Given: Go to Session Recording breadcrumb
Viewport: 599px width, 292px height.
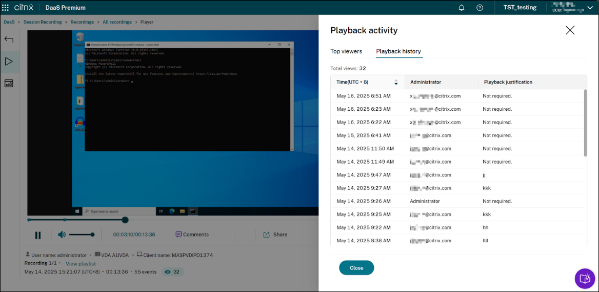Looking at the screenshot, I should click(43, 22).
